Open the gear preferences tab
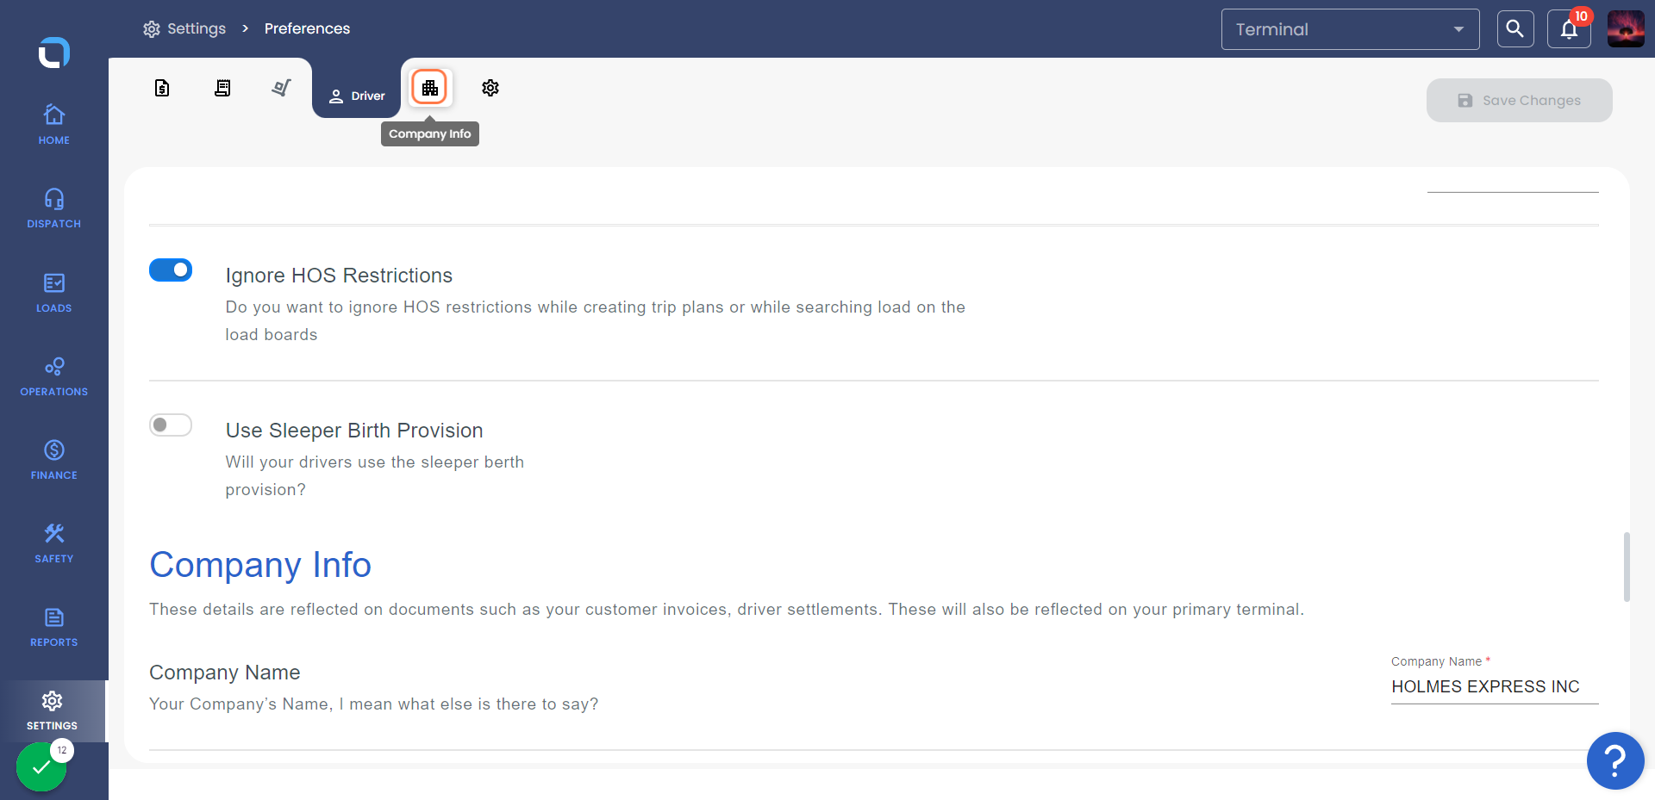 point(490,88)
